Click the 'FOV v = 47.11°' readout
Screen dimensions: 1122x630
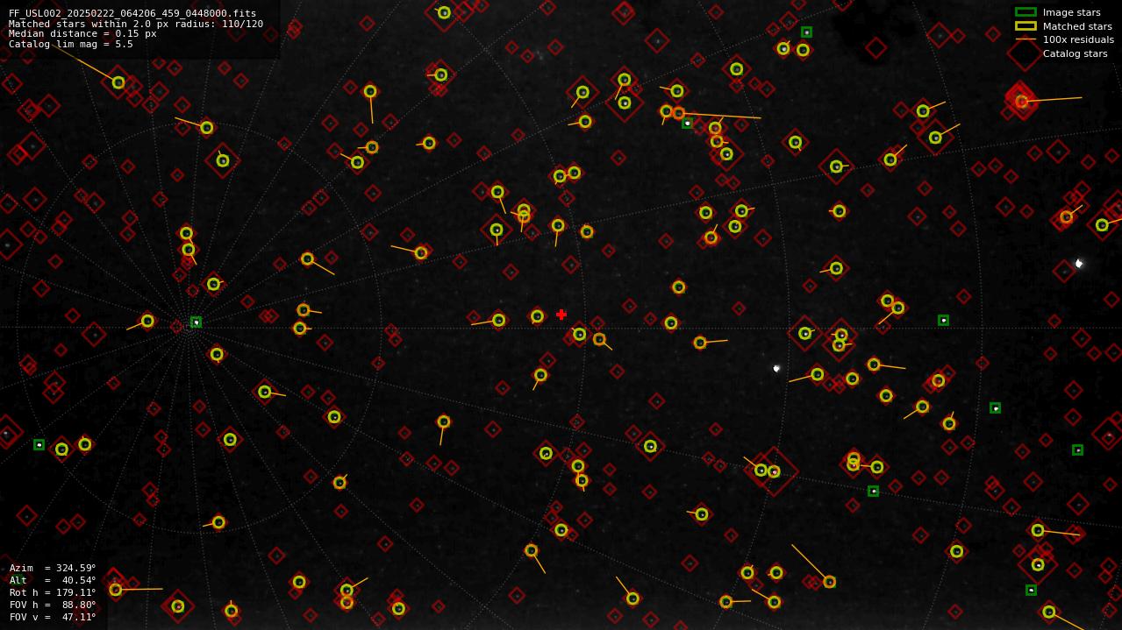click(x=53, y=617)
